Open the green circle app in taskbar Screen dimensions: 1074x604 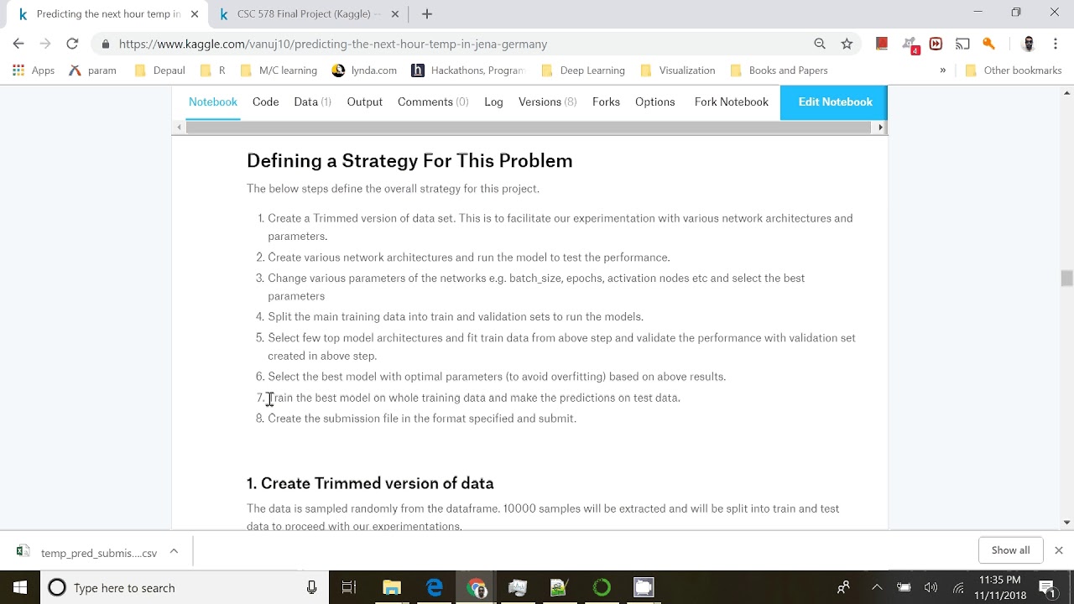602,587
